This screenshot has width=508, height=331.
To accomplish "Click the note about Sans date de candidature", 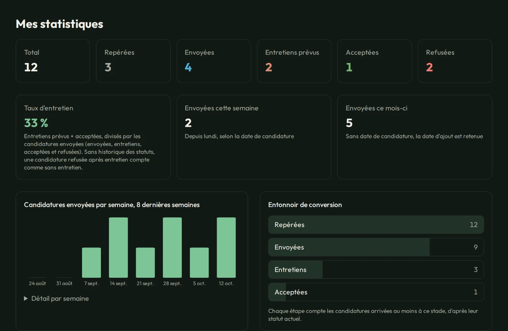I will click(x=414, y=136).
